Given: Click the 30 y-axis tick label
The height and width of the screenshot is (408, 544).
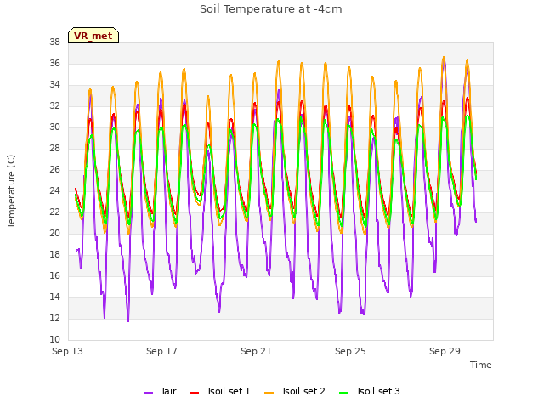Looking at the screenshot, I should (x=54, y=127).
